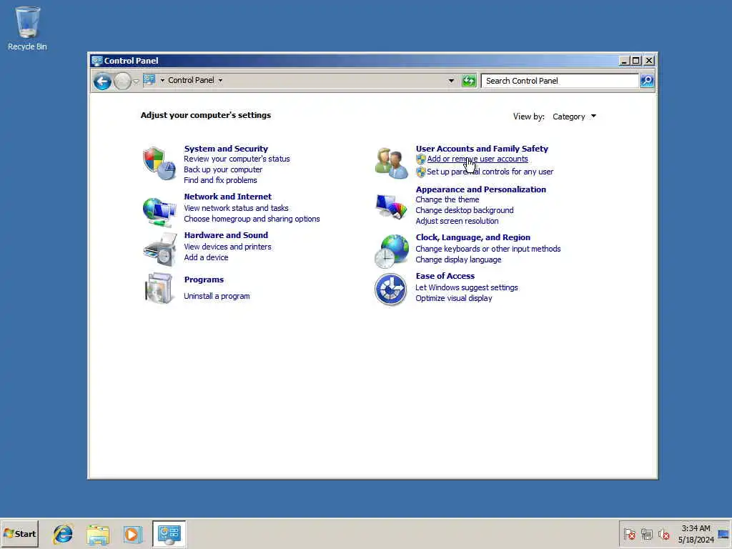Click Uninstall a program
Viewport: 732px width, 549px height.
[x=217, y=296]
